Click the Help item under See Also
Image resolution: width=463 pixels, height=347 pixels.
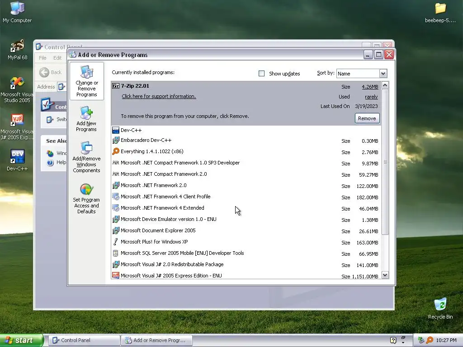(57, 162)
